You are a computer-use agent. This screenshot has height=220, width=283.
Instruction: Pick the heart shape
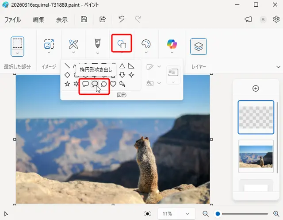[x=113, y=84]
